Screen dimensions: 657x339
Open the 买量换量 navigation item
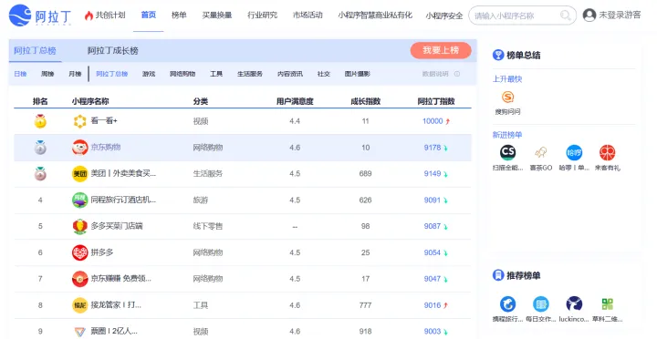point(217,15)
